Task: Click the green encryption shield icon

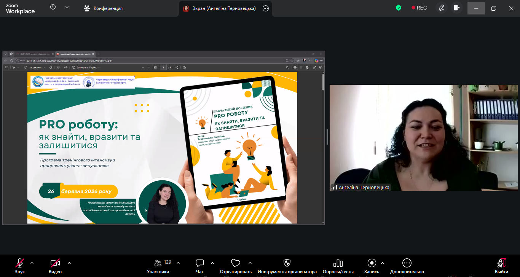Action: (x=399, y=8)
